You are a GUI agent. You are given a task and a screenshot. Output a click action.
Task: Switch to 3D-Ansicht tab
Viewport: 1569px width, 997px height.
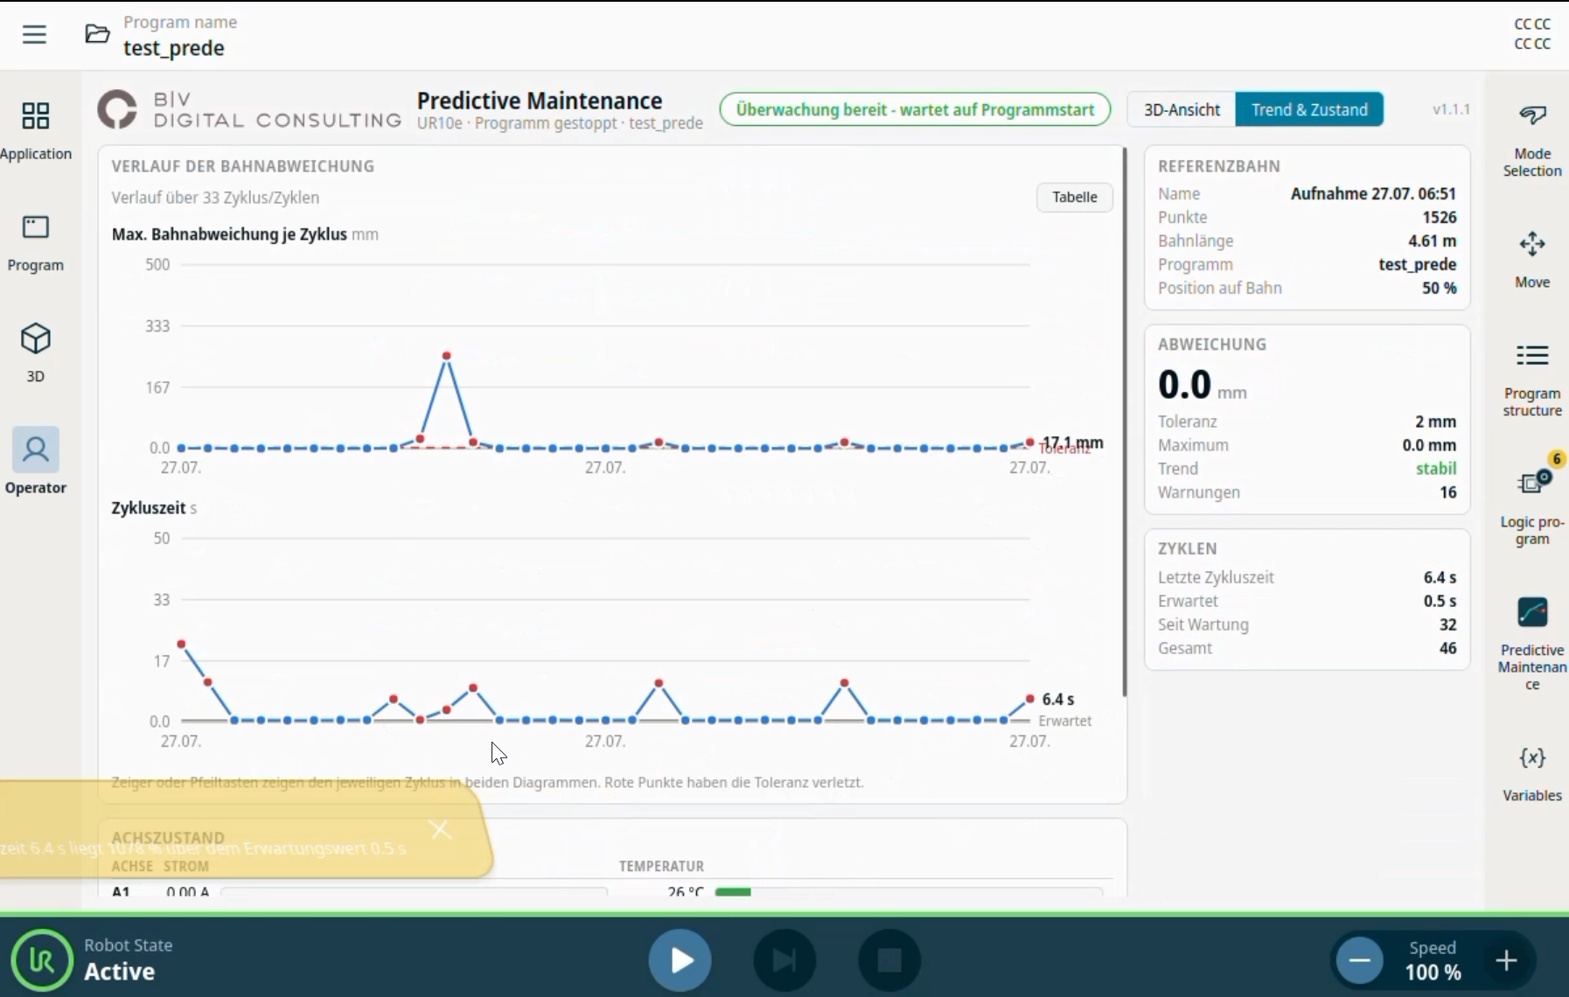(1182, 109)
